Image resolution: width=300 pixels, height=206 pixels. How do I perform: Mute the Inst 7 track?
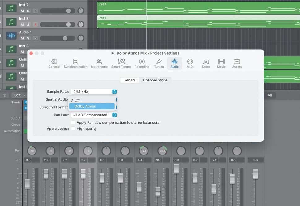[22, 11]
